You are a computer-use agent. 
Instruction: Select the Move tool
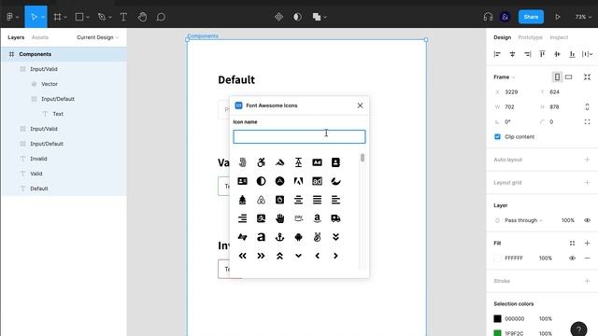click(34, 17)
